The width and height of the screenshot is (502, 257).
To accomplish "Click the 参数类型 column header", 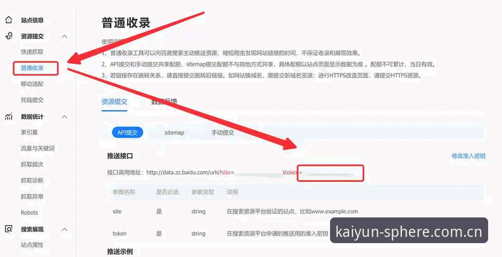I will (203, 192).
